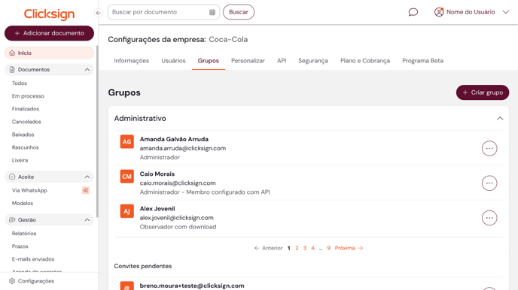The height and width of the screenshot is (290, 518).
Task: Click the AG avatar badge
Action: point(126,142)
